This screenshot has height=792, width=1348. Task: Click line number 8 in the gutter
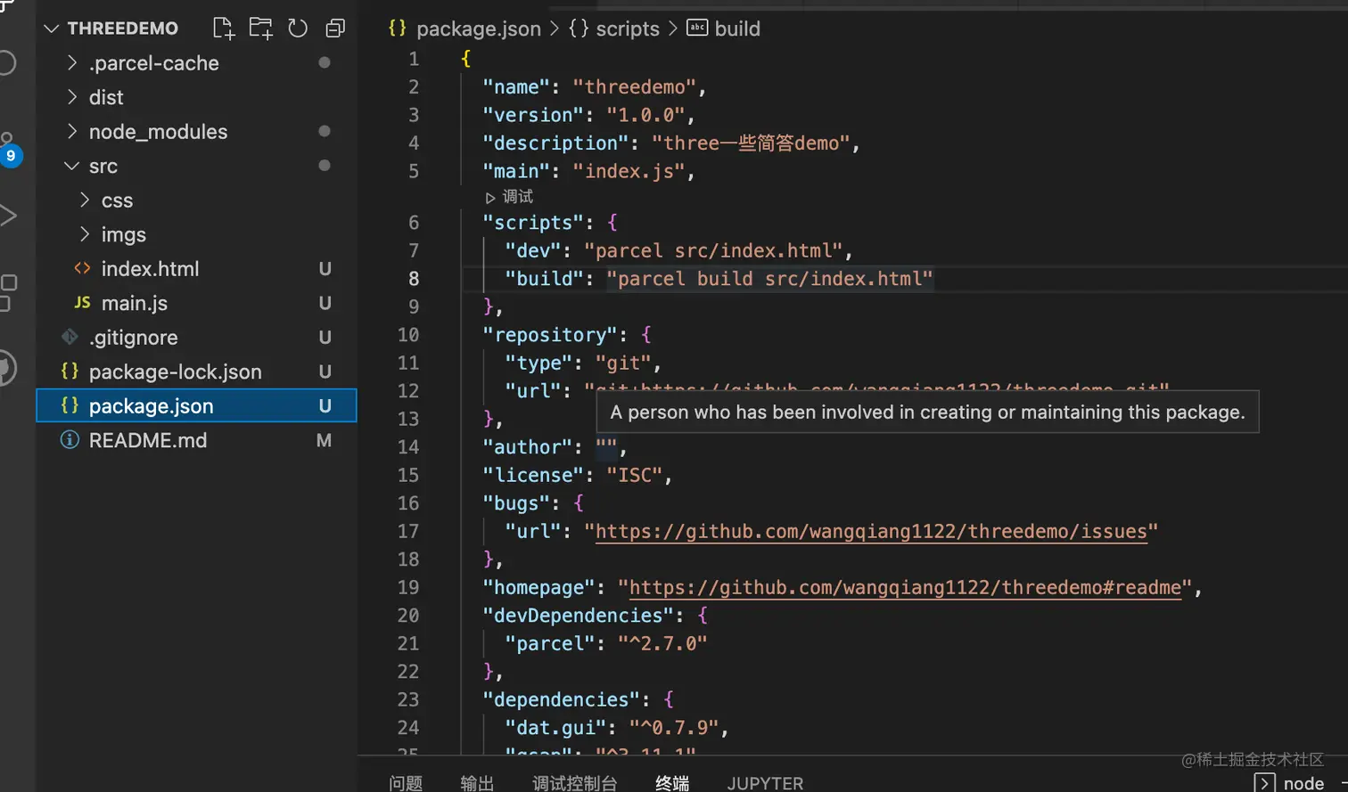pos(414,279)
